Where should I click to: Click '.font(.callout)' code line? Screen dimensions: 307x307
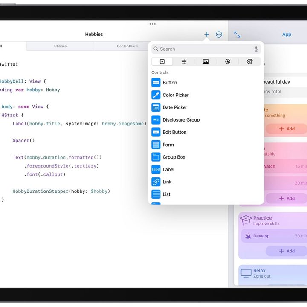click(x=44, y=174)
